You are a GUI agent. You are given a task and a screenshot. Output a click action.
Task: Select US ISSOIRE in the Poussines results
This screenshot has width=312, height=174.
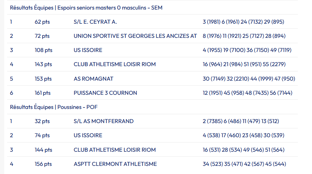(88, 135)
